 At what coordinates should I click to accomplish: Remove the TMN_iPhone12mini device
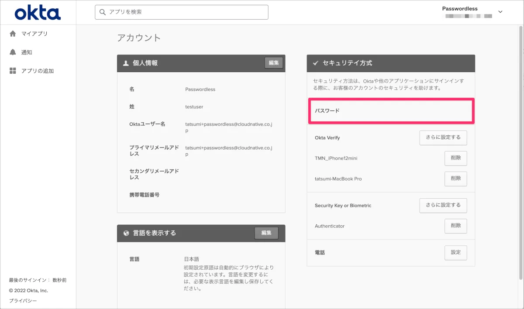pyautogui.click(x=455, y=158)
